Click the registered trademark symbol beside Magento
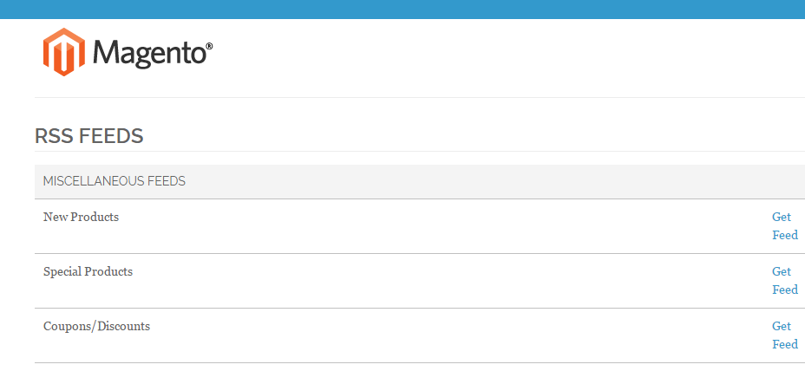 209,46
